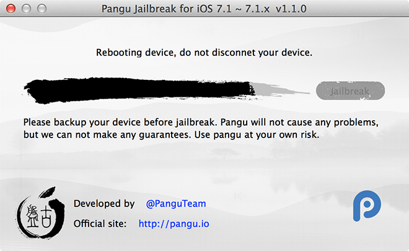409x251 pixels.
Task: Click the blue P logo icon
Action: [367, 206]
